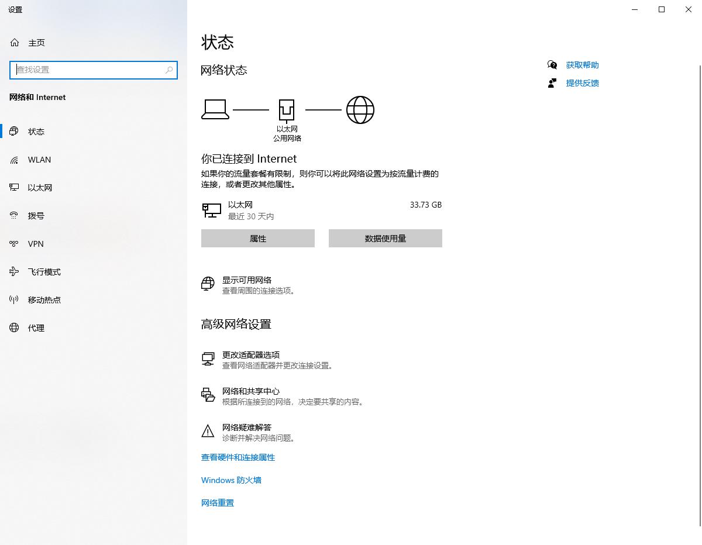Click the 状态 globe icon in sidebar

tap(14, 132)
